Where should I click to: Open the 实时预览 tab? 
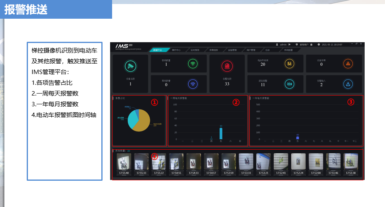[195, 50]
